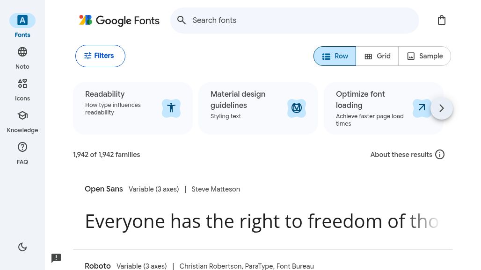Screen dimensions: 481x270
Task: Open the Readability card
Action: [133, 108]
